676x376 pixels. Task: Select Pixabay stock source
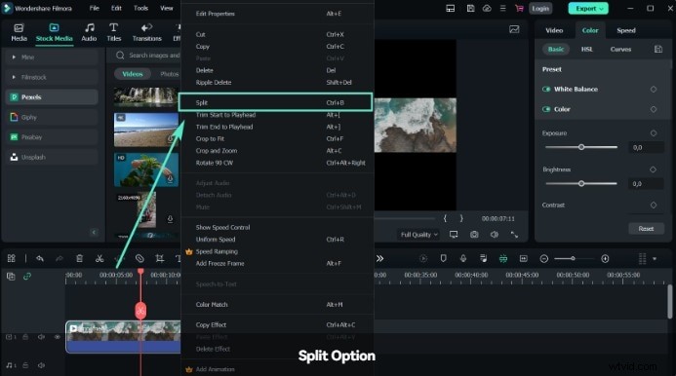pyautogui.click(x=52, y=137)
